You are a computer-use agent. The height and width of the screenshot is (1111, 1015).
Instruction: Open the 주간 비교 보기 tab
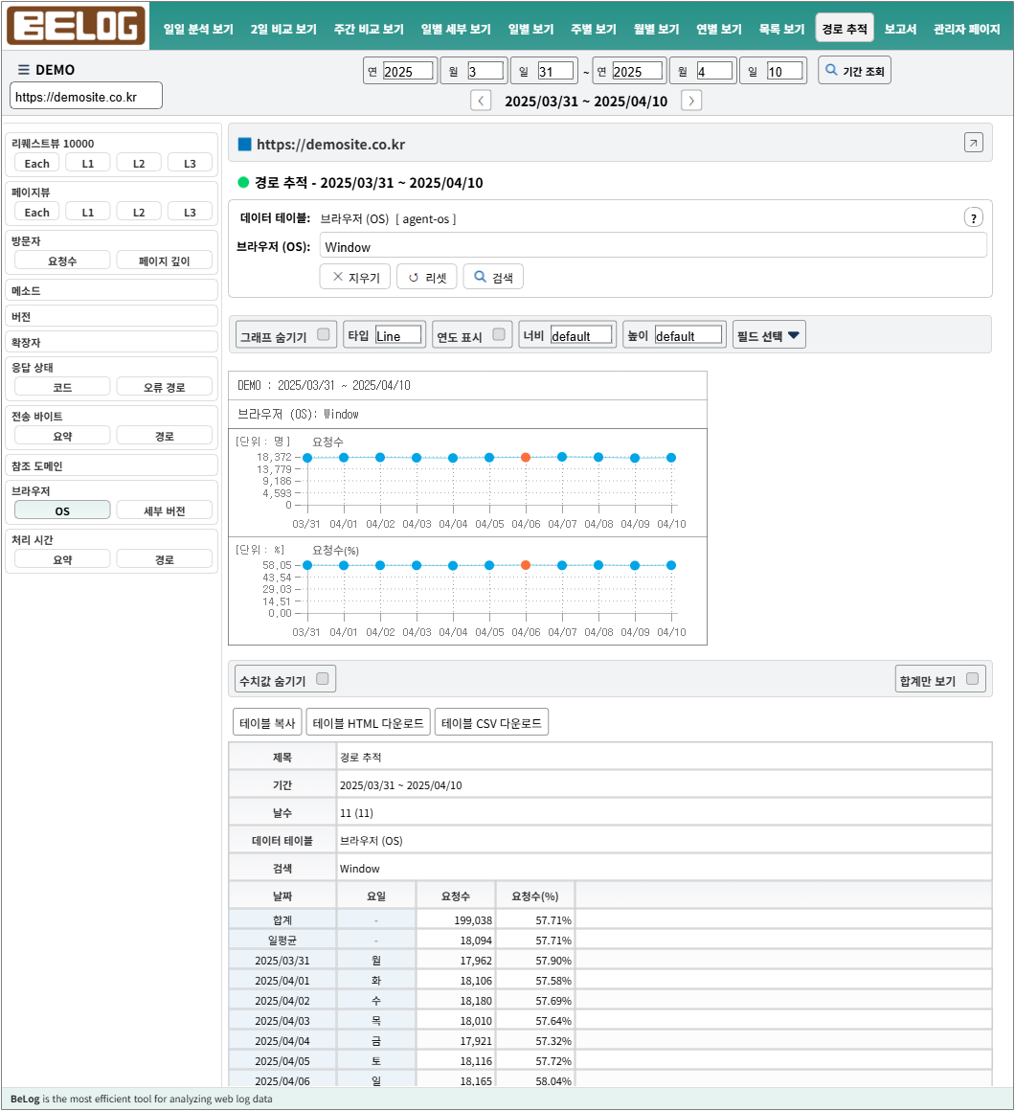point(369,29)
